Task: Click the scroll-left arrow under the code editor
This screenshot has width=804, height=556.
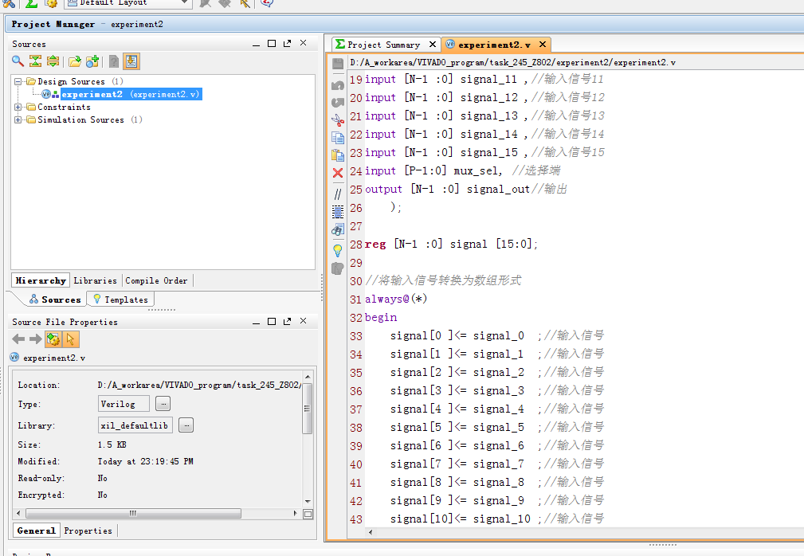Action: (x=371, y=532)
